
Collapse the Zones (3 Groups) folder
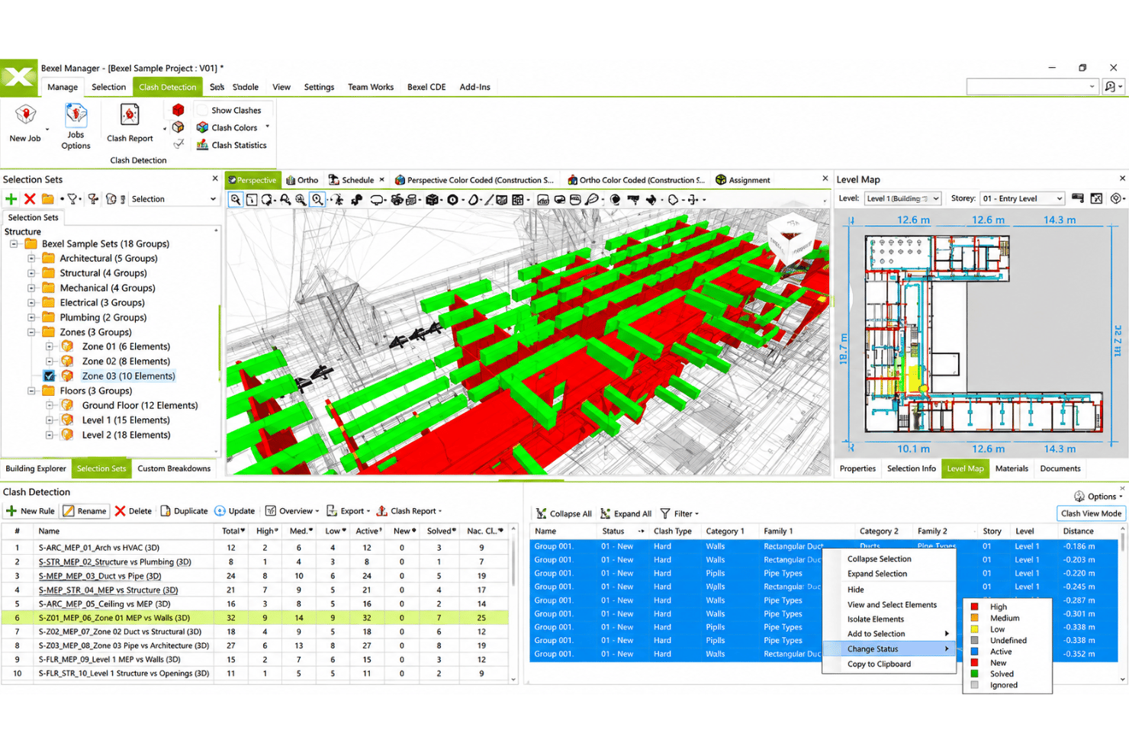click(31, 332)
